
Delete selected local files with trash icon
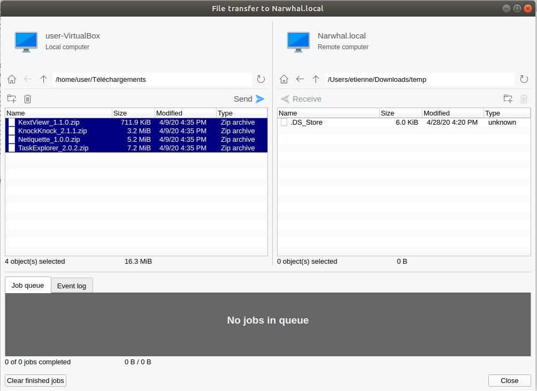[x=28, y=99]
